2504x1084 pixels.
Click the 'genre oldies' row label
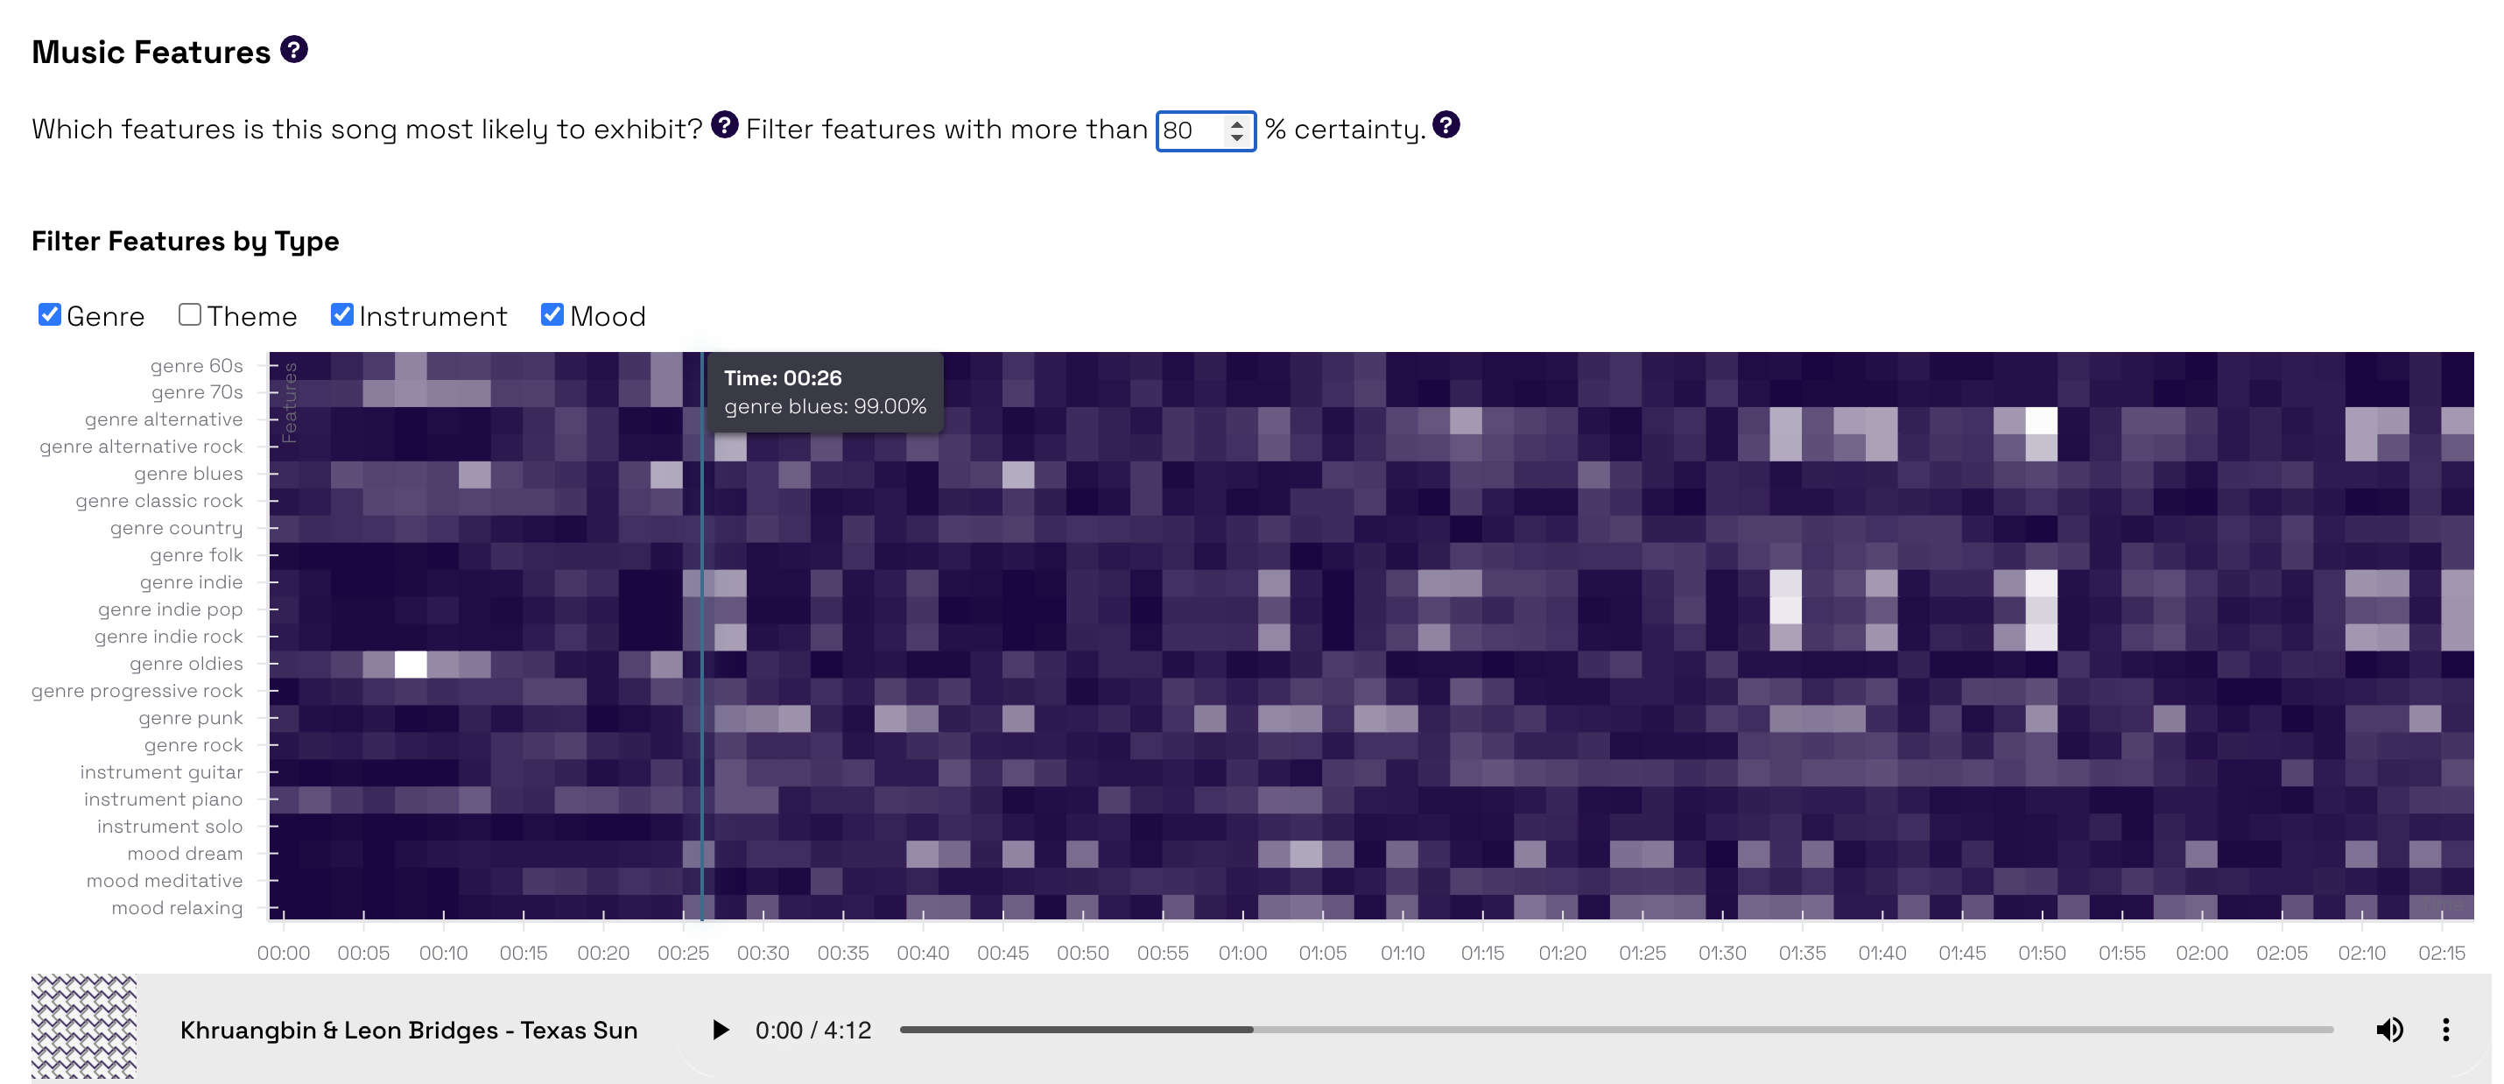pos(186,664)
